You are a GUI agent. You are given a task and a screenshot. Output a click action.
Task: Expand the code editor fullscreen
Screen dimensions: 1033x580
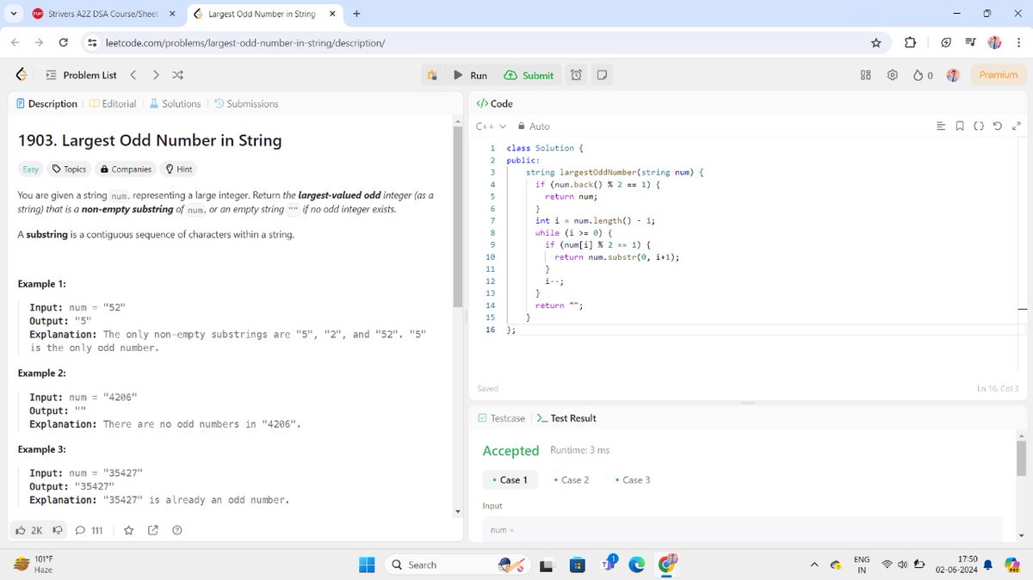pos(1017,126)
